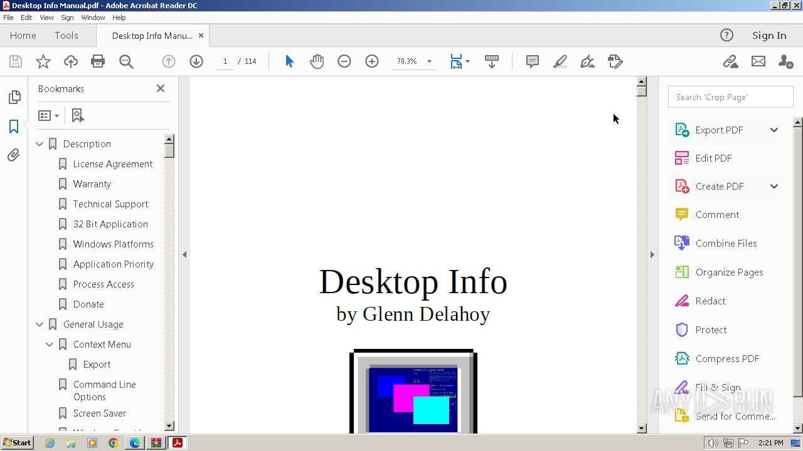Switch to the Tools tab
Image resolution: width=803 pixels, height=451 pixels.
tap(66, 35)
